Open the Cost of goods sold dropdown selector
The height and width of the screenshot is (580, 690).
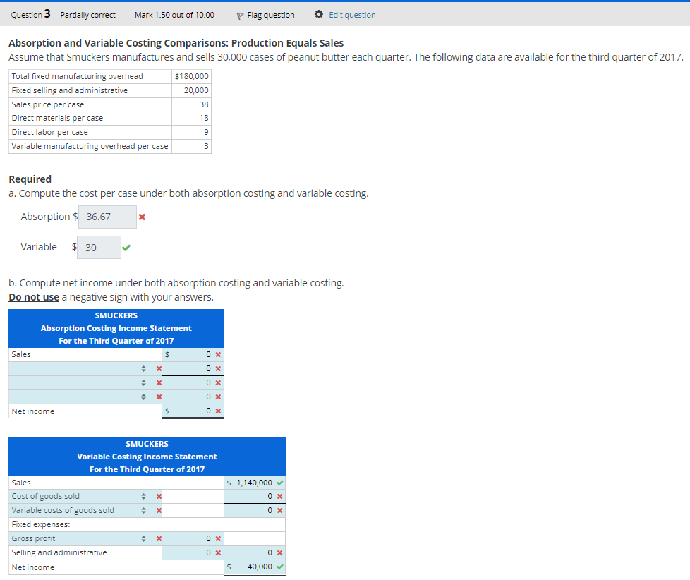(144, 496)
